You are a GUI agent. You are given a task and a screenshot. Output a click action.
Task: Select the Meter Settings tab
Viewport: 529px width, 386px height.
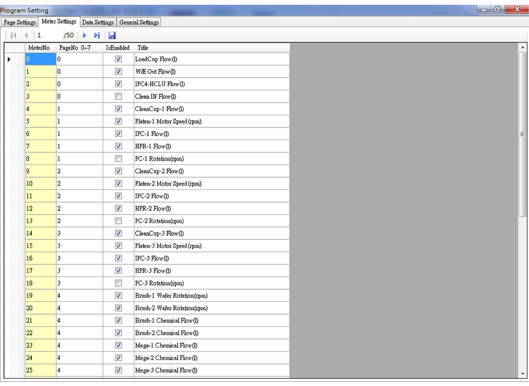pyautogui.click(x=59, y=21)
